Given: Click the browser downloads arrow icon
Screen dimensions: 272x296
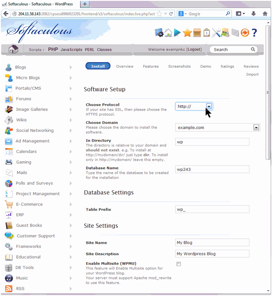Looking at the screenshot, I should (253, 13).
